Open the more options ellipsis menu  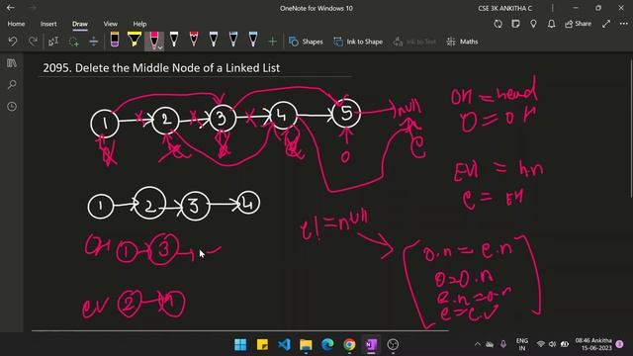tap(624, 24)
